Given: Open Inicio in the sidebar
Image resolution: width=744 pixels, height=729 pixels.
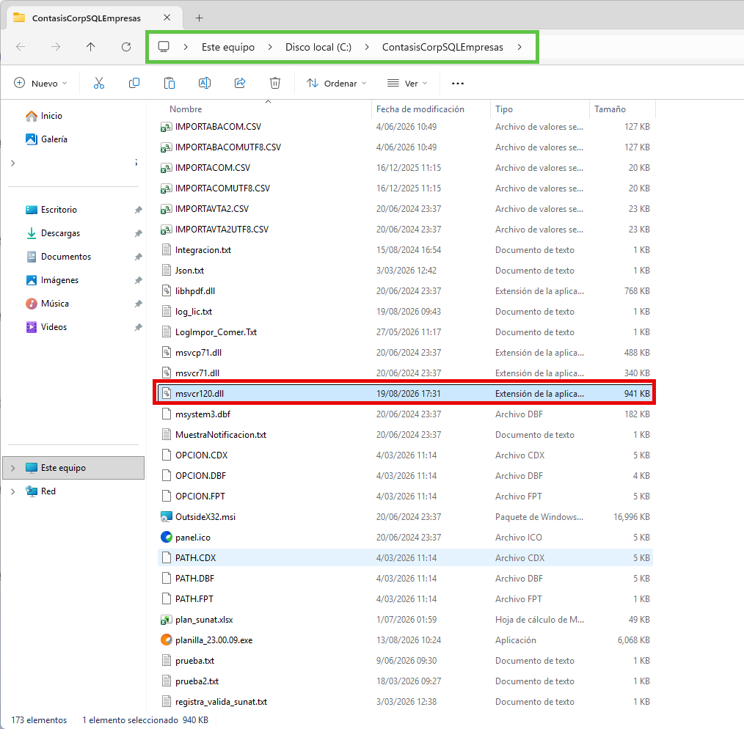Looking at the screenshot, I should point(51,116).
